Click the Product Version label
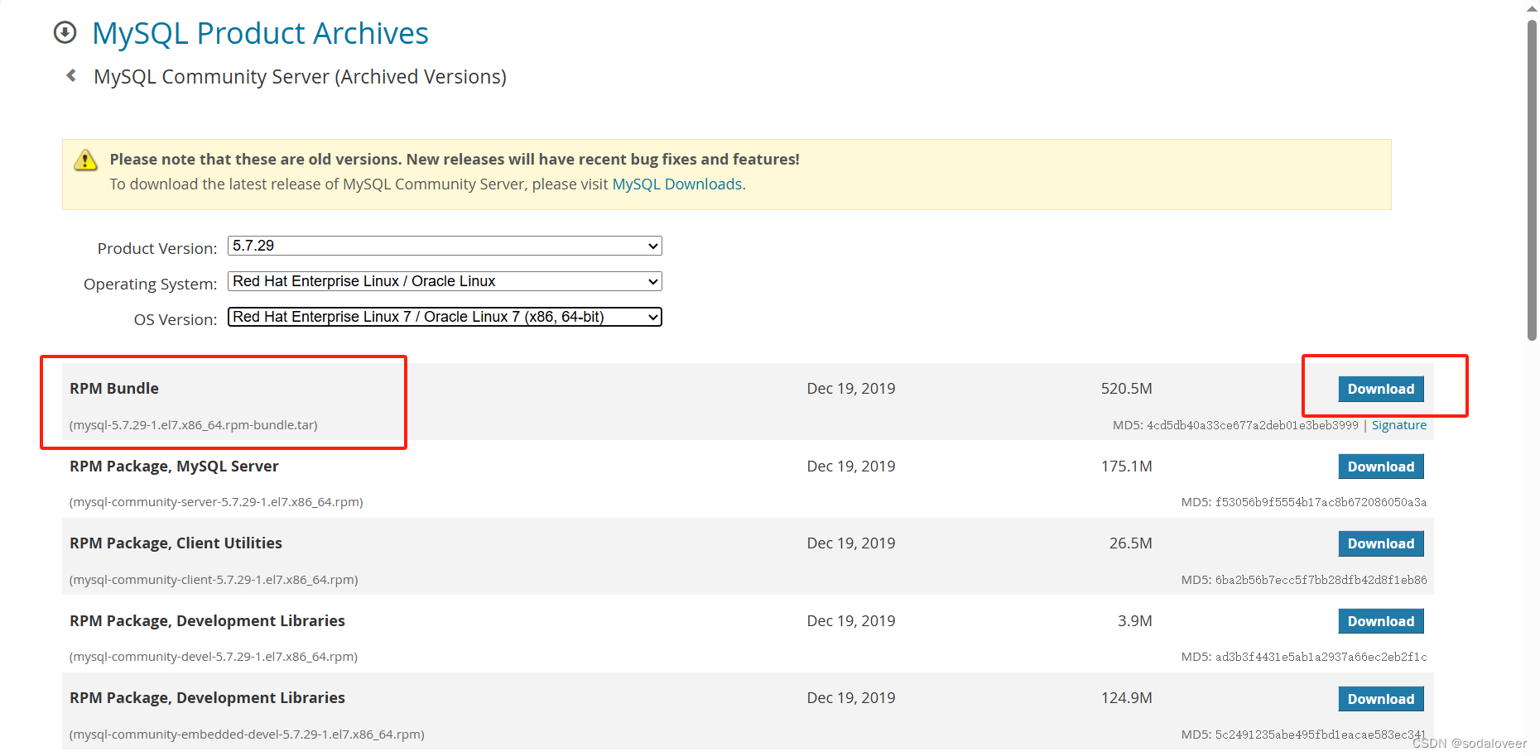 tap(157, 248)
